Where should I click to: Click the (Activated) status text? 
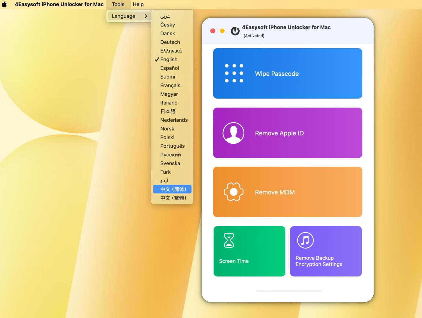pyautogui.click(x=254, y=36)
